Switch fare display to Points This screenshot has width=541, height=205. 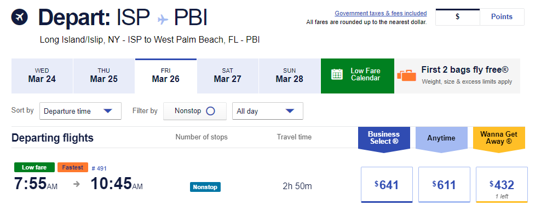click(502, 17)
